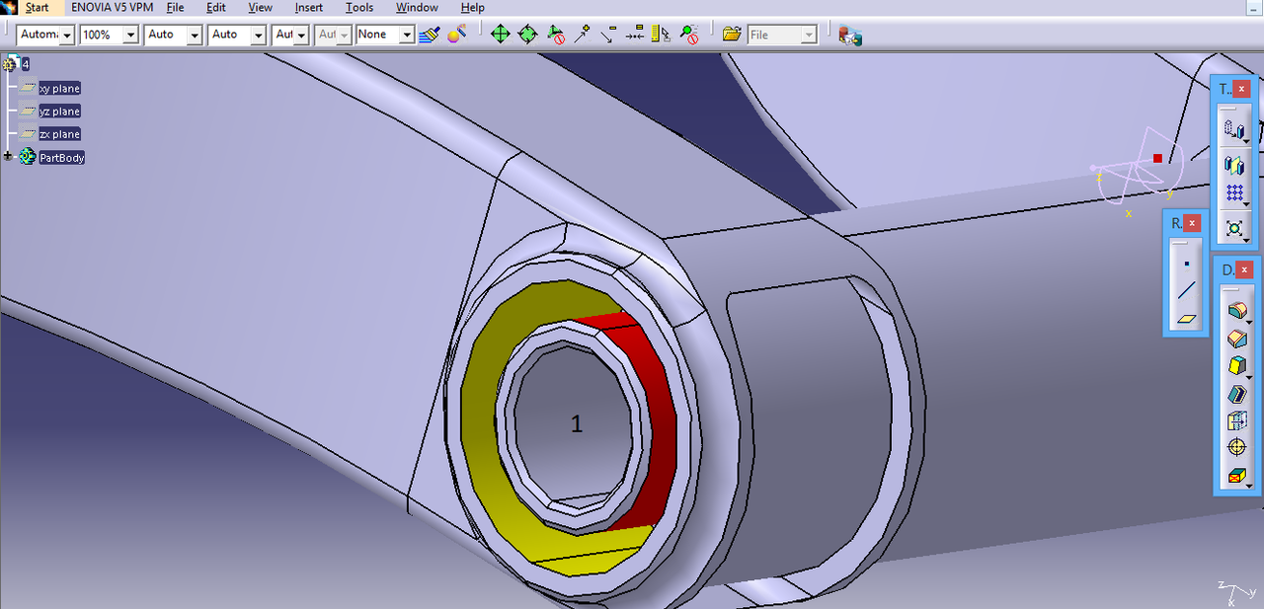1264x609 pixels.
Task: Click the compass red square handle
Action: (1157, 158)
